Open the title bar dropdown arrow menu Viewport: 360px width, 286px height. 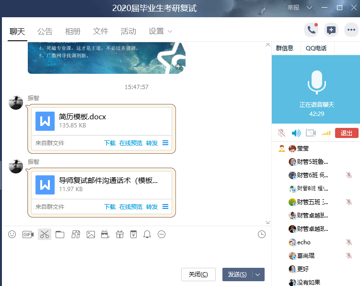[310, 8]
